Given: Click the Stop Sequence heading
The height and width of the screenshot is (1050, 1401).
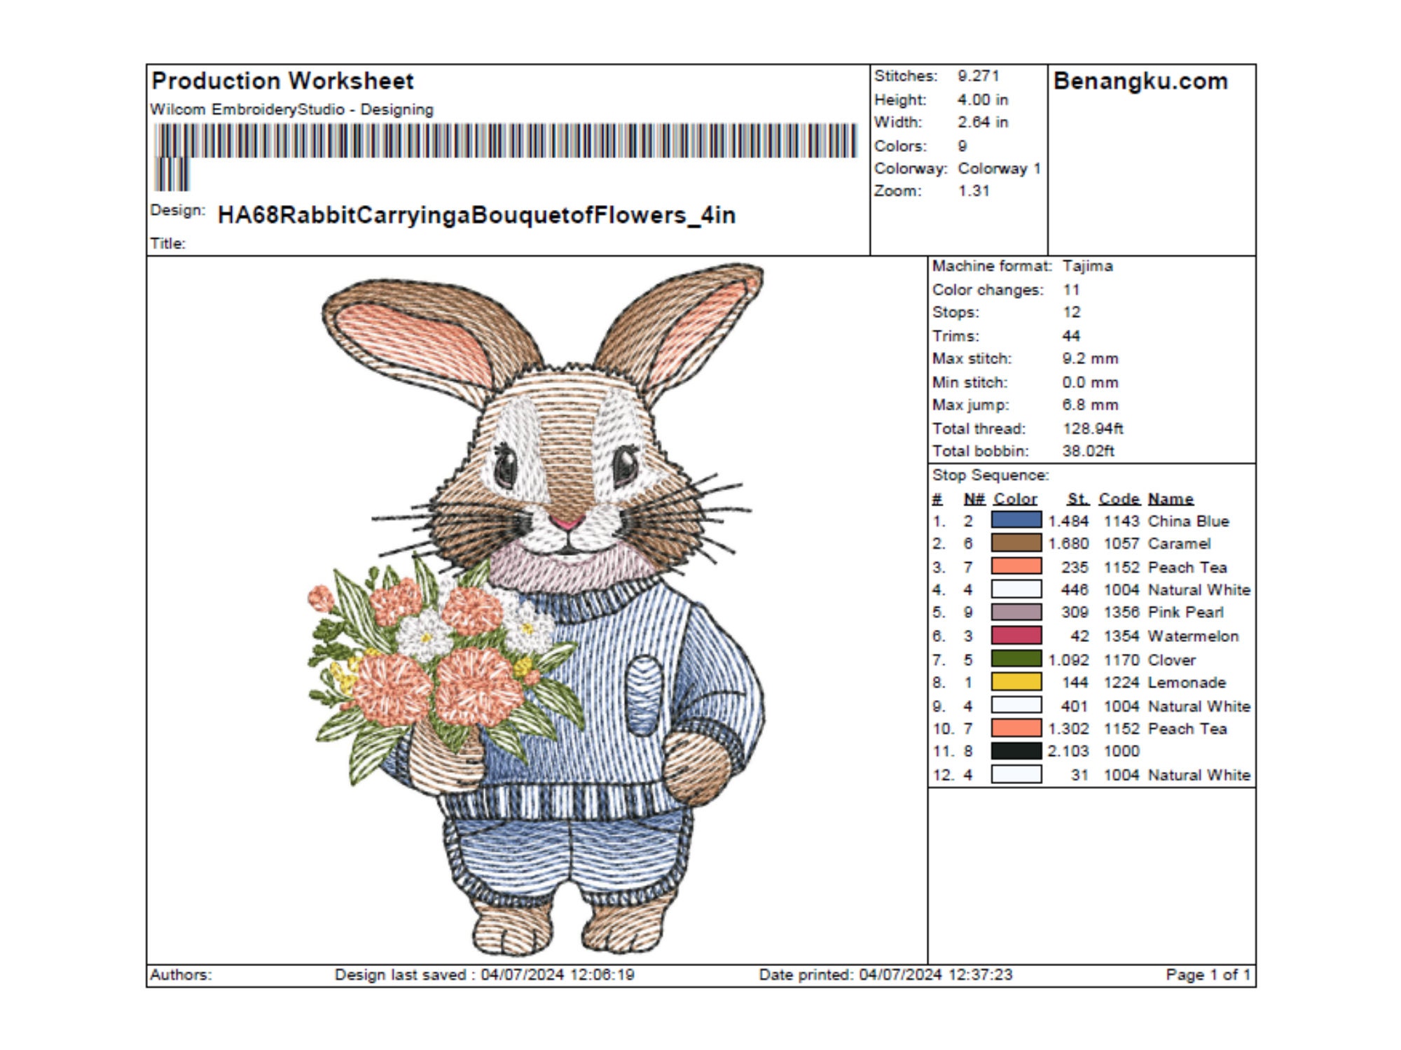Looking at the screenshot, I should (x=991, y=475).
